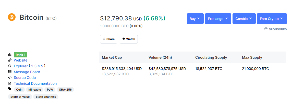
Task: Click the 21,000,000 BTC max supply value
Action: pos(256,69)
